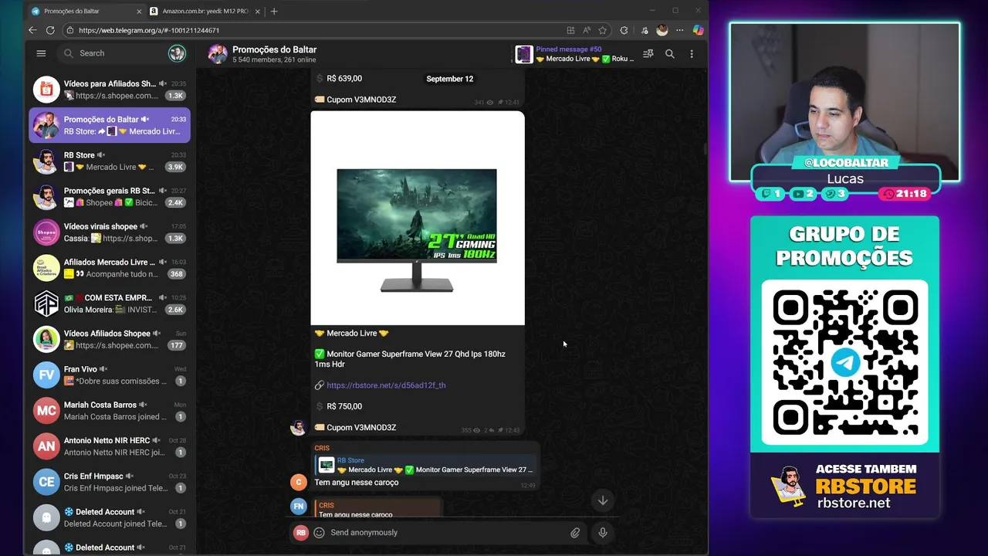Focus the Send anonymously message field
The height and width of the screenshot is (556, 988).
(446, 533)
